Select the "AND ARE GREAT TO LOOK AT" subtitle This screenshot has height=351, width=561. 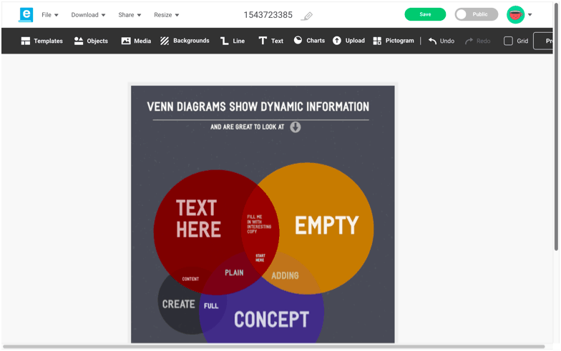pos(248,127)
